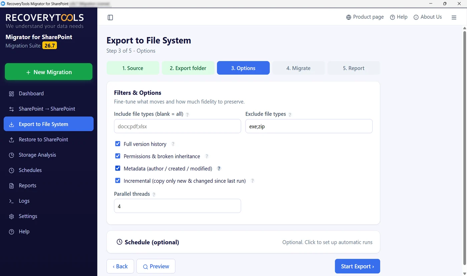Click the help tooltip beside Exclude file types

point(290,115)
